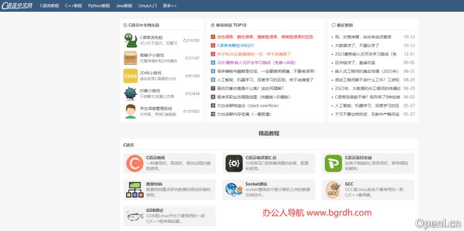Viewport: 464px width, 231px height.
Task: Click the green P project practice icon
Action: coord(333,163)
